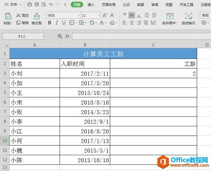This screenshot has height=171, width=211.
Task: Switch to the 审阅 Review tab
Action: tap(155, 5)
